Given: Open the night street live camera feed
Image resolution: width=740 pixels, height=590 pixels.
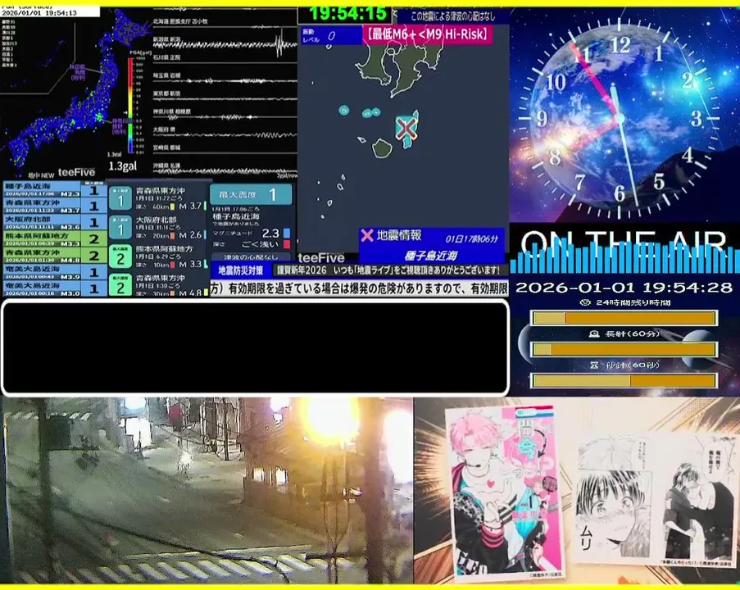Looking at the screenshot, I should coord(207,490).
